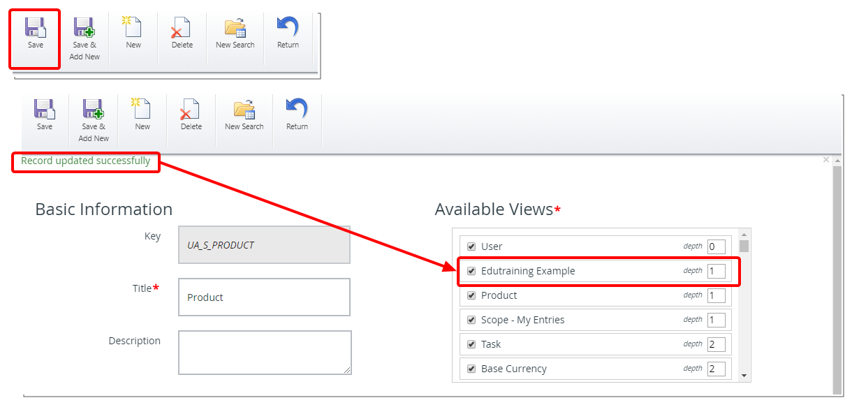Uncheck the User view checkbox
The width and height of the screenshot is (852, 405).
click(471, 246)
